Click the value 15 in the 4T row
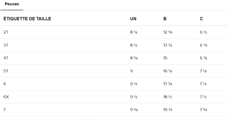Image resolution: width=228 pixels, height=120 pixels. [165, 58]
